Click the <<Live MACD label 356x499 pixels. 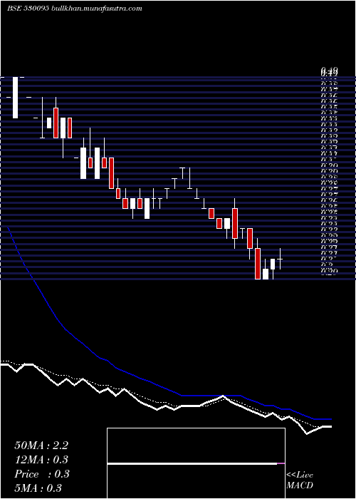coord(300,480)
